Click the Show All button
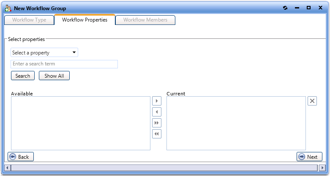This screenshot has height=176, width=330. click(x=54, y=76)
